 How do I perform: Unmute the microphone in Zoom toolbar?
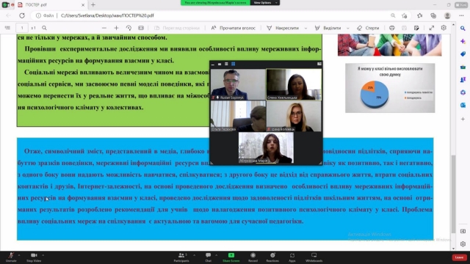11,257
